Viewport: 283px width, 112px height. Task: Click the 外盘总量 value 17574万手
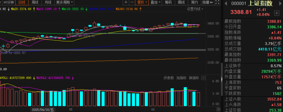271,77
